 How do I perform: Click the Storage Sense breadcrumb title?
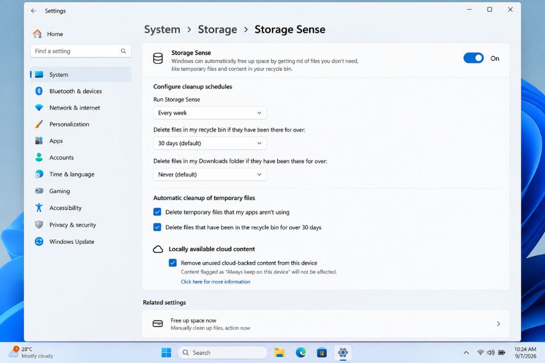[290, 29]
